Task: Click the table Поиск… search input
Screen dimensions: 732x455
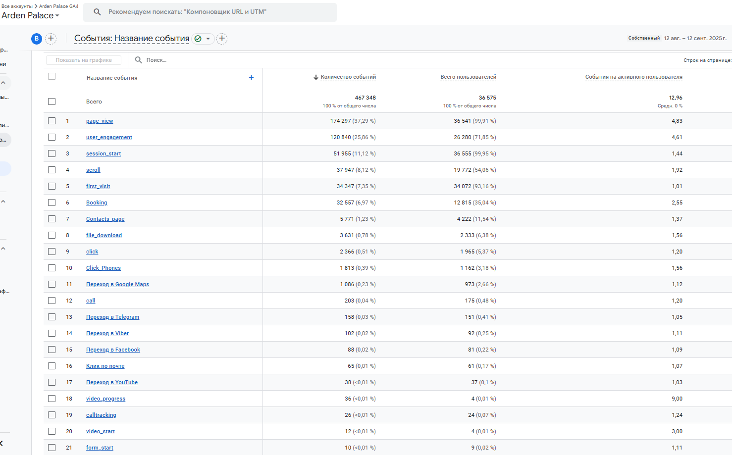Action: (x=157, y=60)
